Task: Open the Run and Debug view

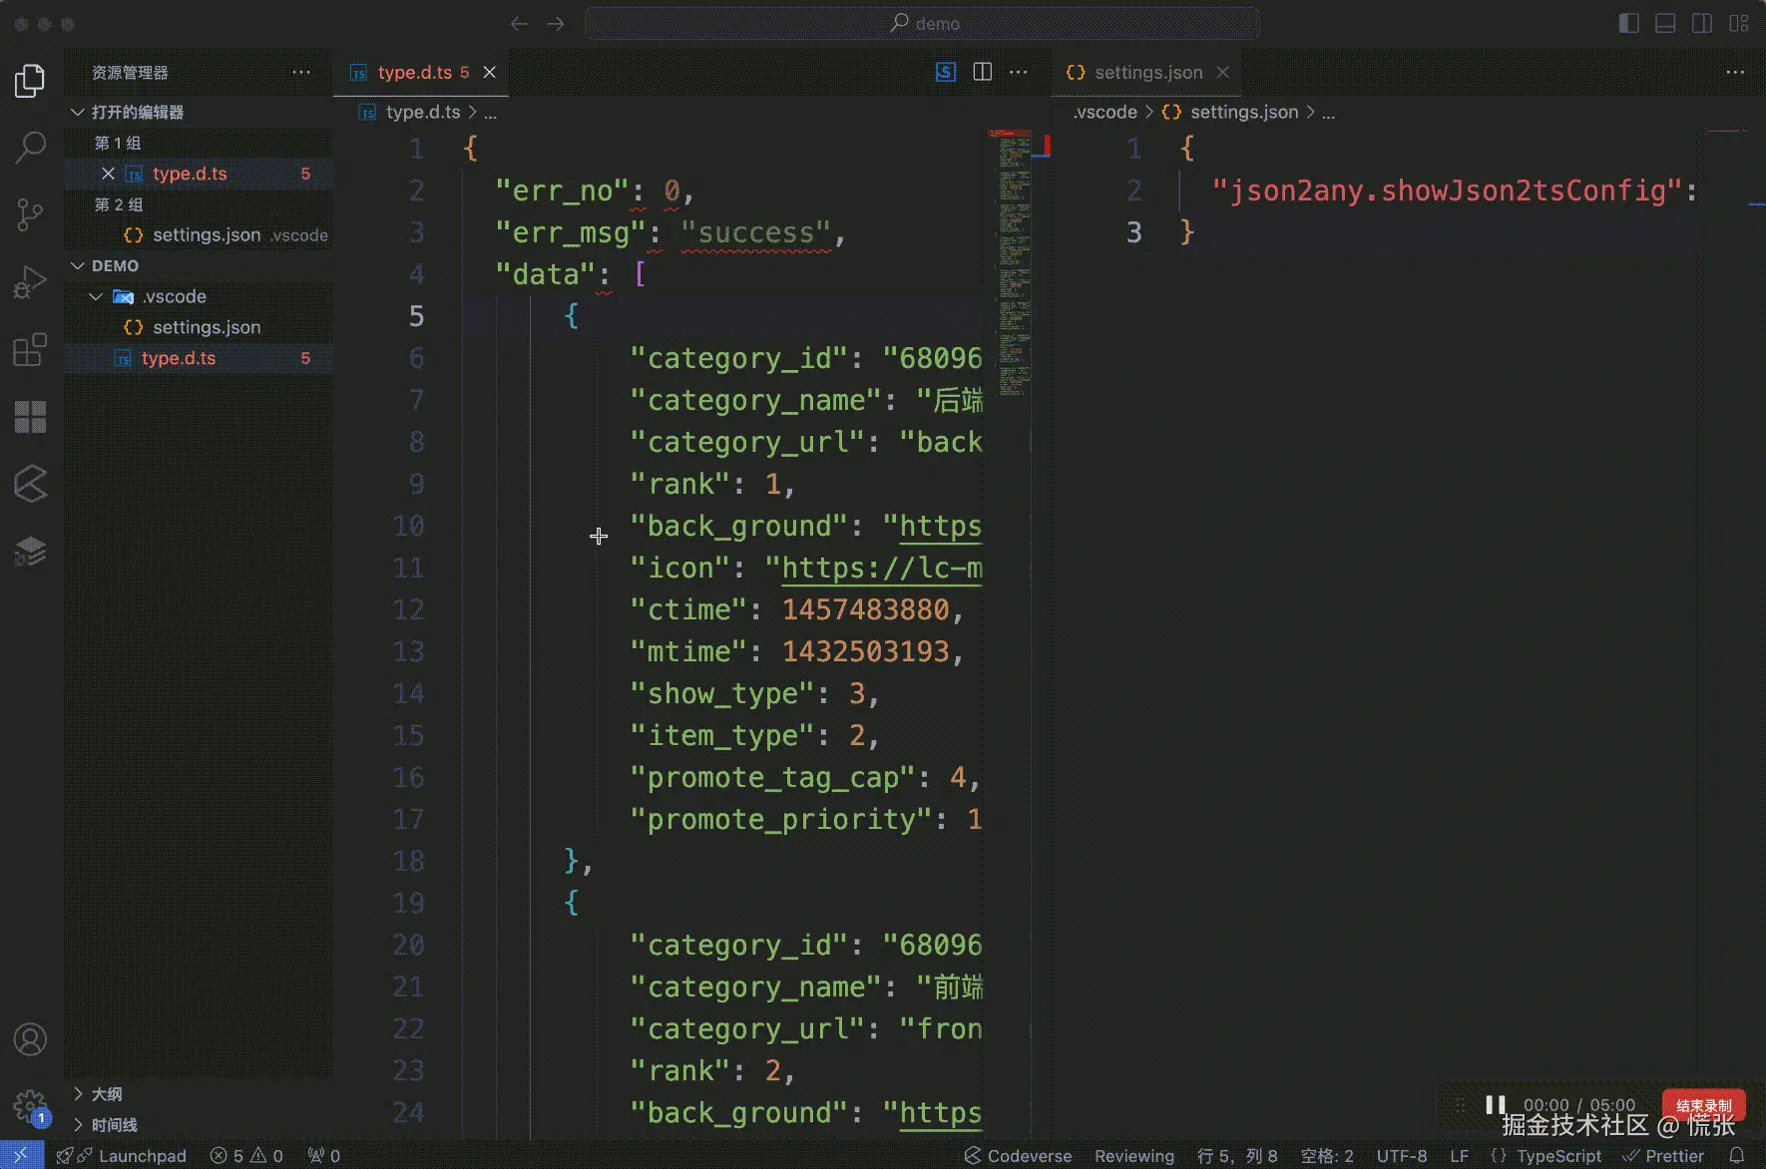Action: [x=30, y=282]
